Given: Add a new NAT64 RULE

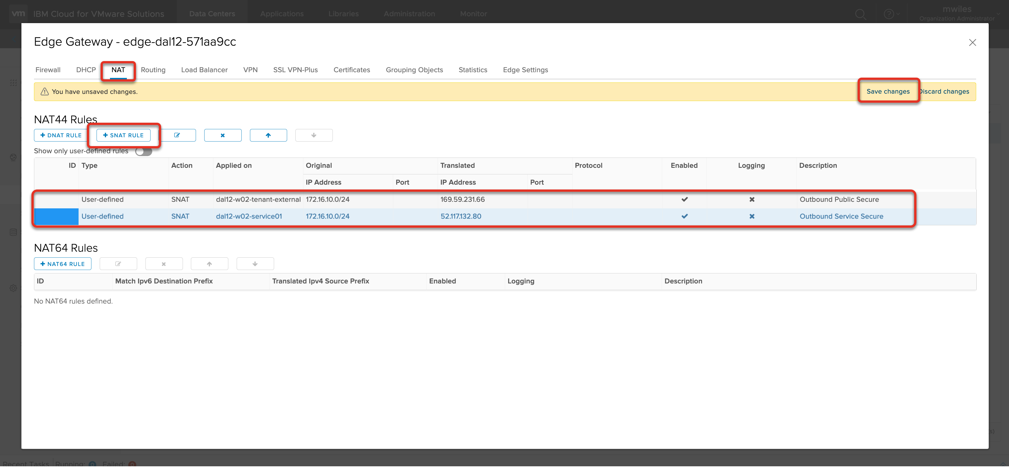Looking at the screenshot, I should (x=63, y=264).
